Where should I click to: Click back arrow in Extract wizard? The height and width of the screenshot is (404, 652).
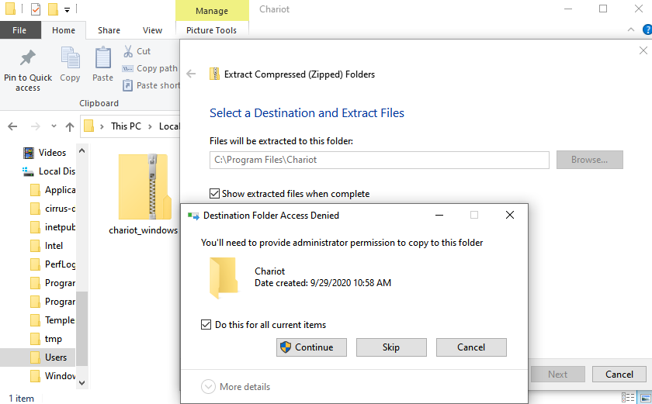pyautogui.click(x=191, y=74)
